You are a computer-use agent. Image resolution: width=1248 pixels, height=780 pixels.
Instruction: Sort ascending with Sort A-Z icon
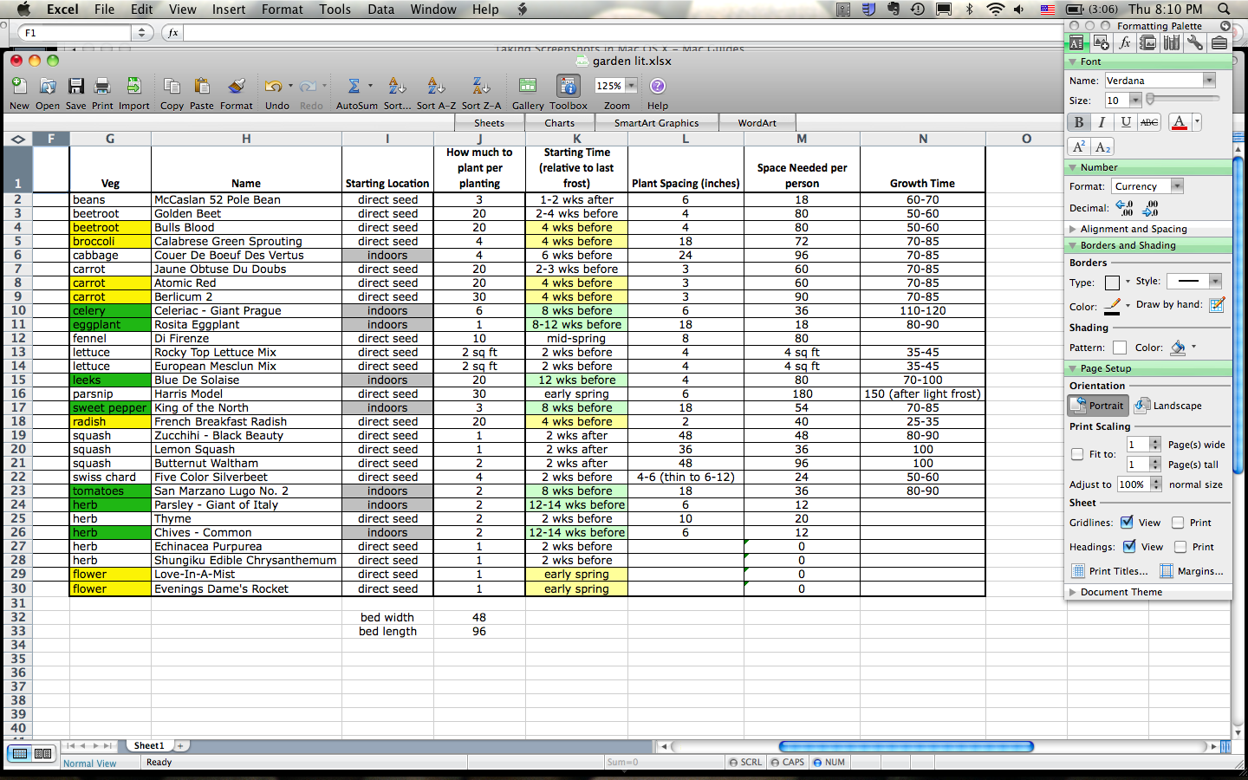point(436,87)
